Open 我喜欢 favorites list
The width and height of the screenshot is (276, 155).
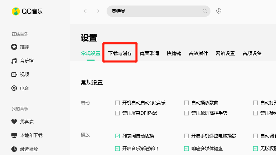[26, 122]
